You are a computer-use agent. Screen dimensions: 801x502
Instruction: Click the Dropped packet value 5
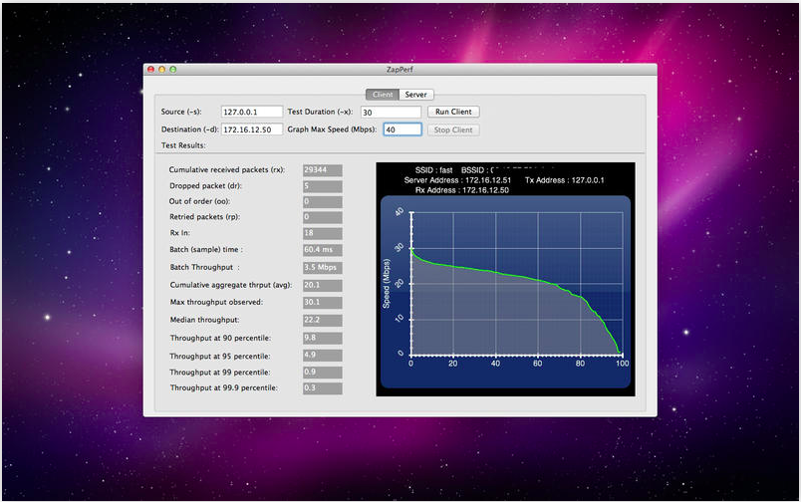tap(323, 186)
